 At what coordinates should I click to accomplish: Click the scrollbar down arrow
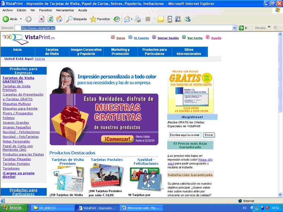tap(280, 194)
